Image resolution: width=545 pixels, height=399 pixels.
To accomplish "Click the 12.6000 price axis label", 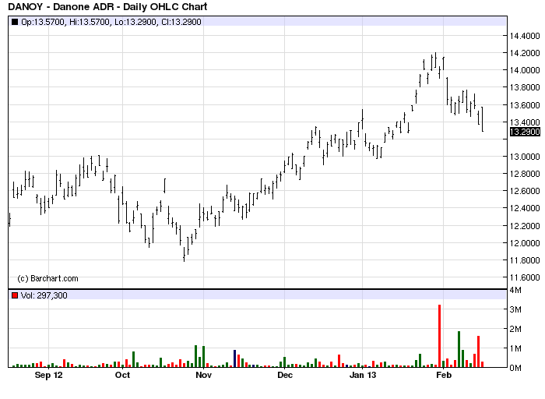I will pos(525,191).
